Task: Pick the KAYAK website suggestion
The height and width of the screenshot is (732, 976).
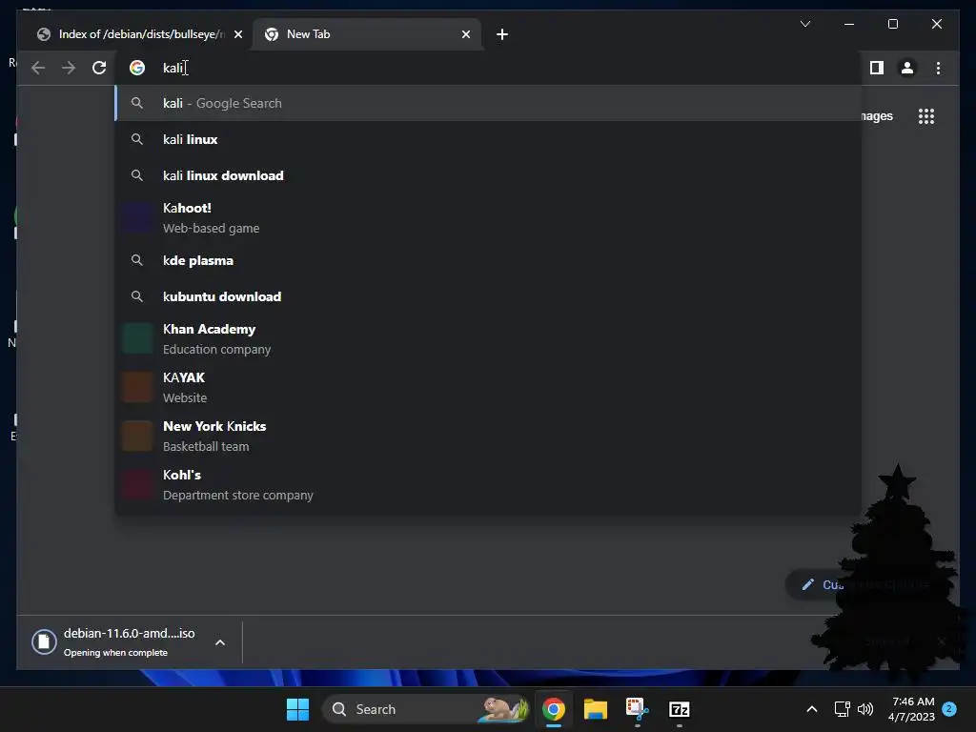Action: click(x=489, y=387)
